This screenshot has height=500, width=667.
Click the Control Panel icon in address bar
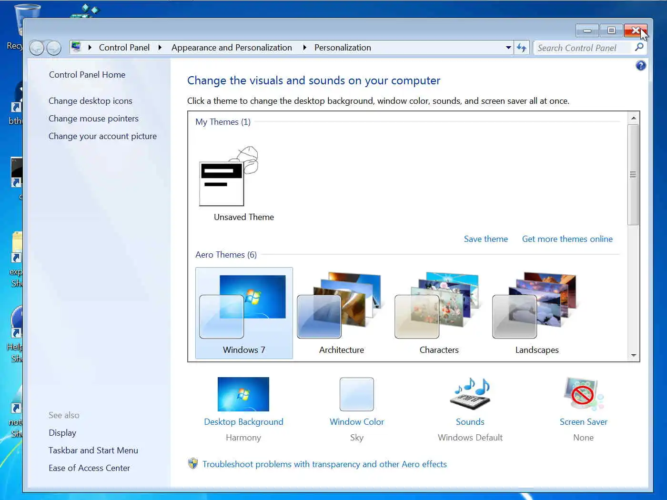click(x=76, y=47)
